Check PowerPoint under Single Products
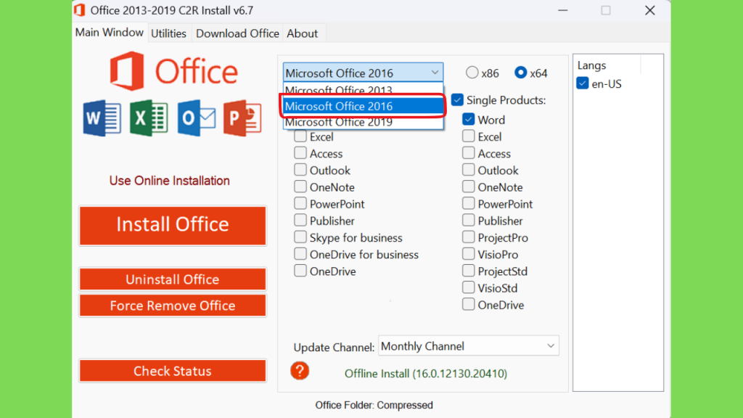 [468, 204]
